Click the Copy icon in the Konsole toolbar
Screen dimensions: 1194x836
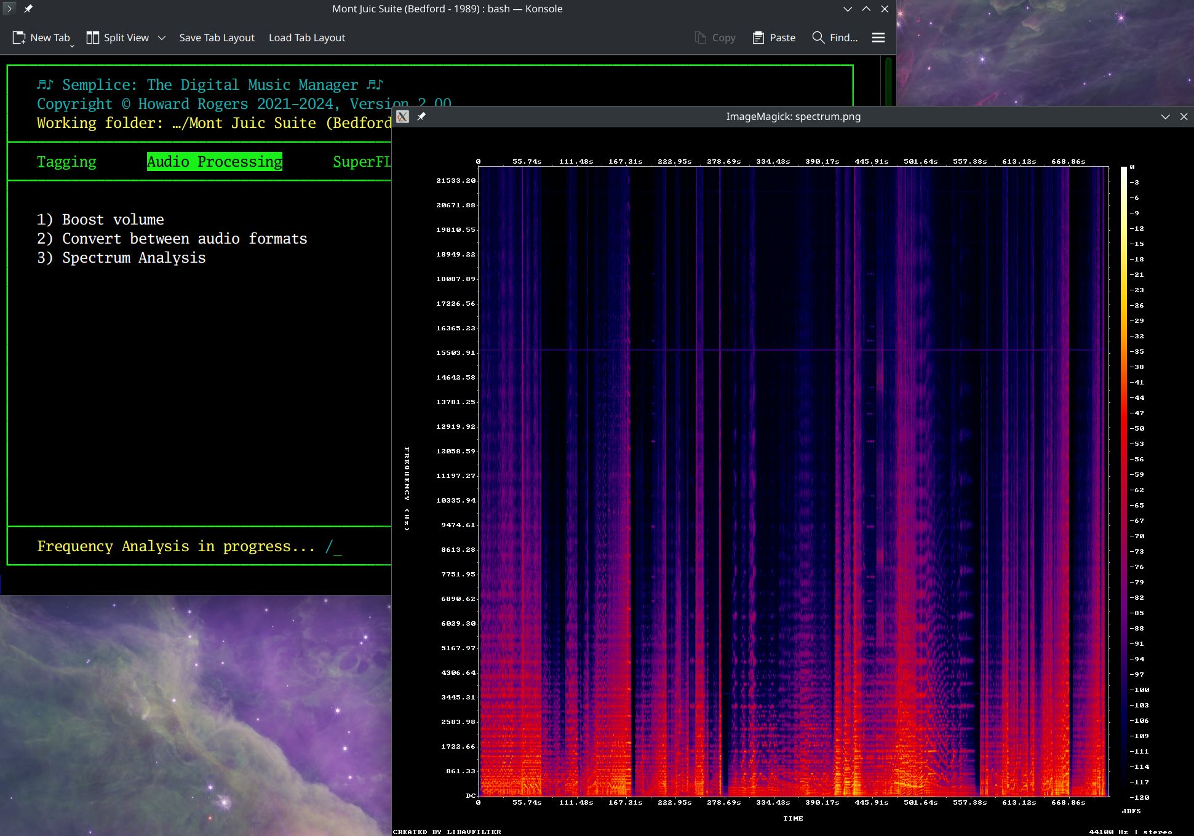(x=700, y=37)
